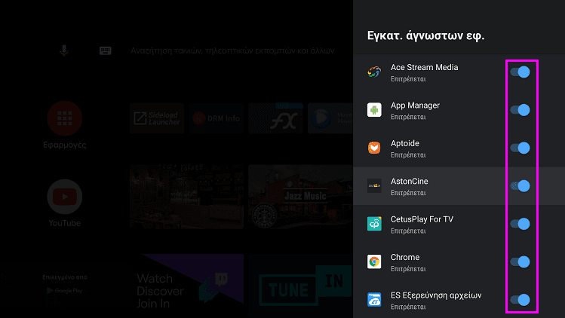The width and height of the screenshot is (565, 318).
Task: Click the search field placeholder text
Action: coord(232,50)
